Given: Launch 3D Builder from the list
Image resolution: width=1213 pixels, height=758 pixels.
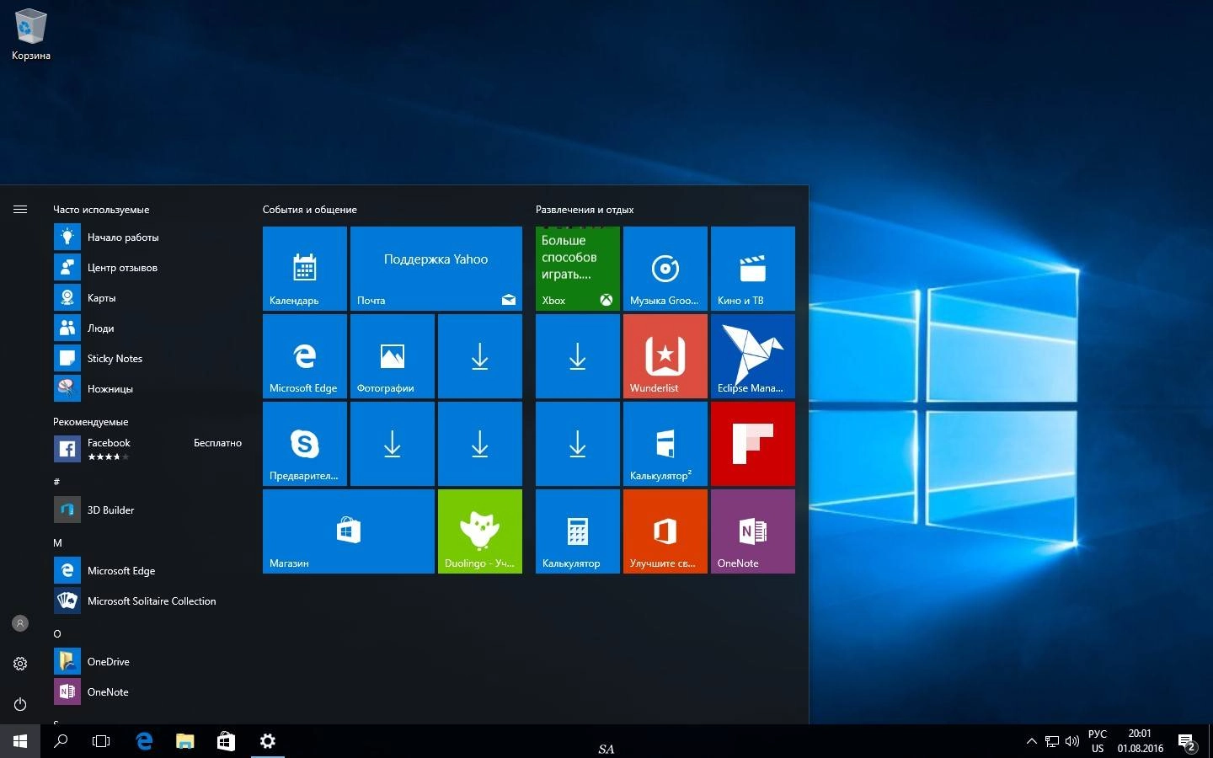Looking at the screenshot, I should (148, 510).
